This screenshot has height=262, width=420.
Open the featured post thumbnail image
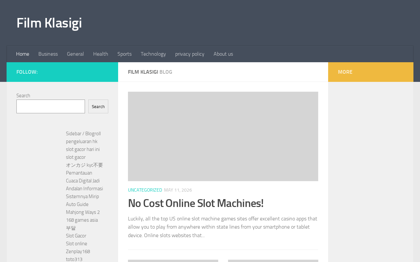pyautogui.click(x=223, y=136)
